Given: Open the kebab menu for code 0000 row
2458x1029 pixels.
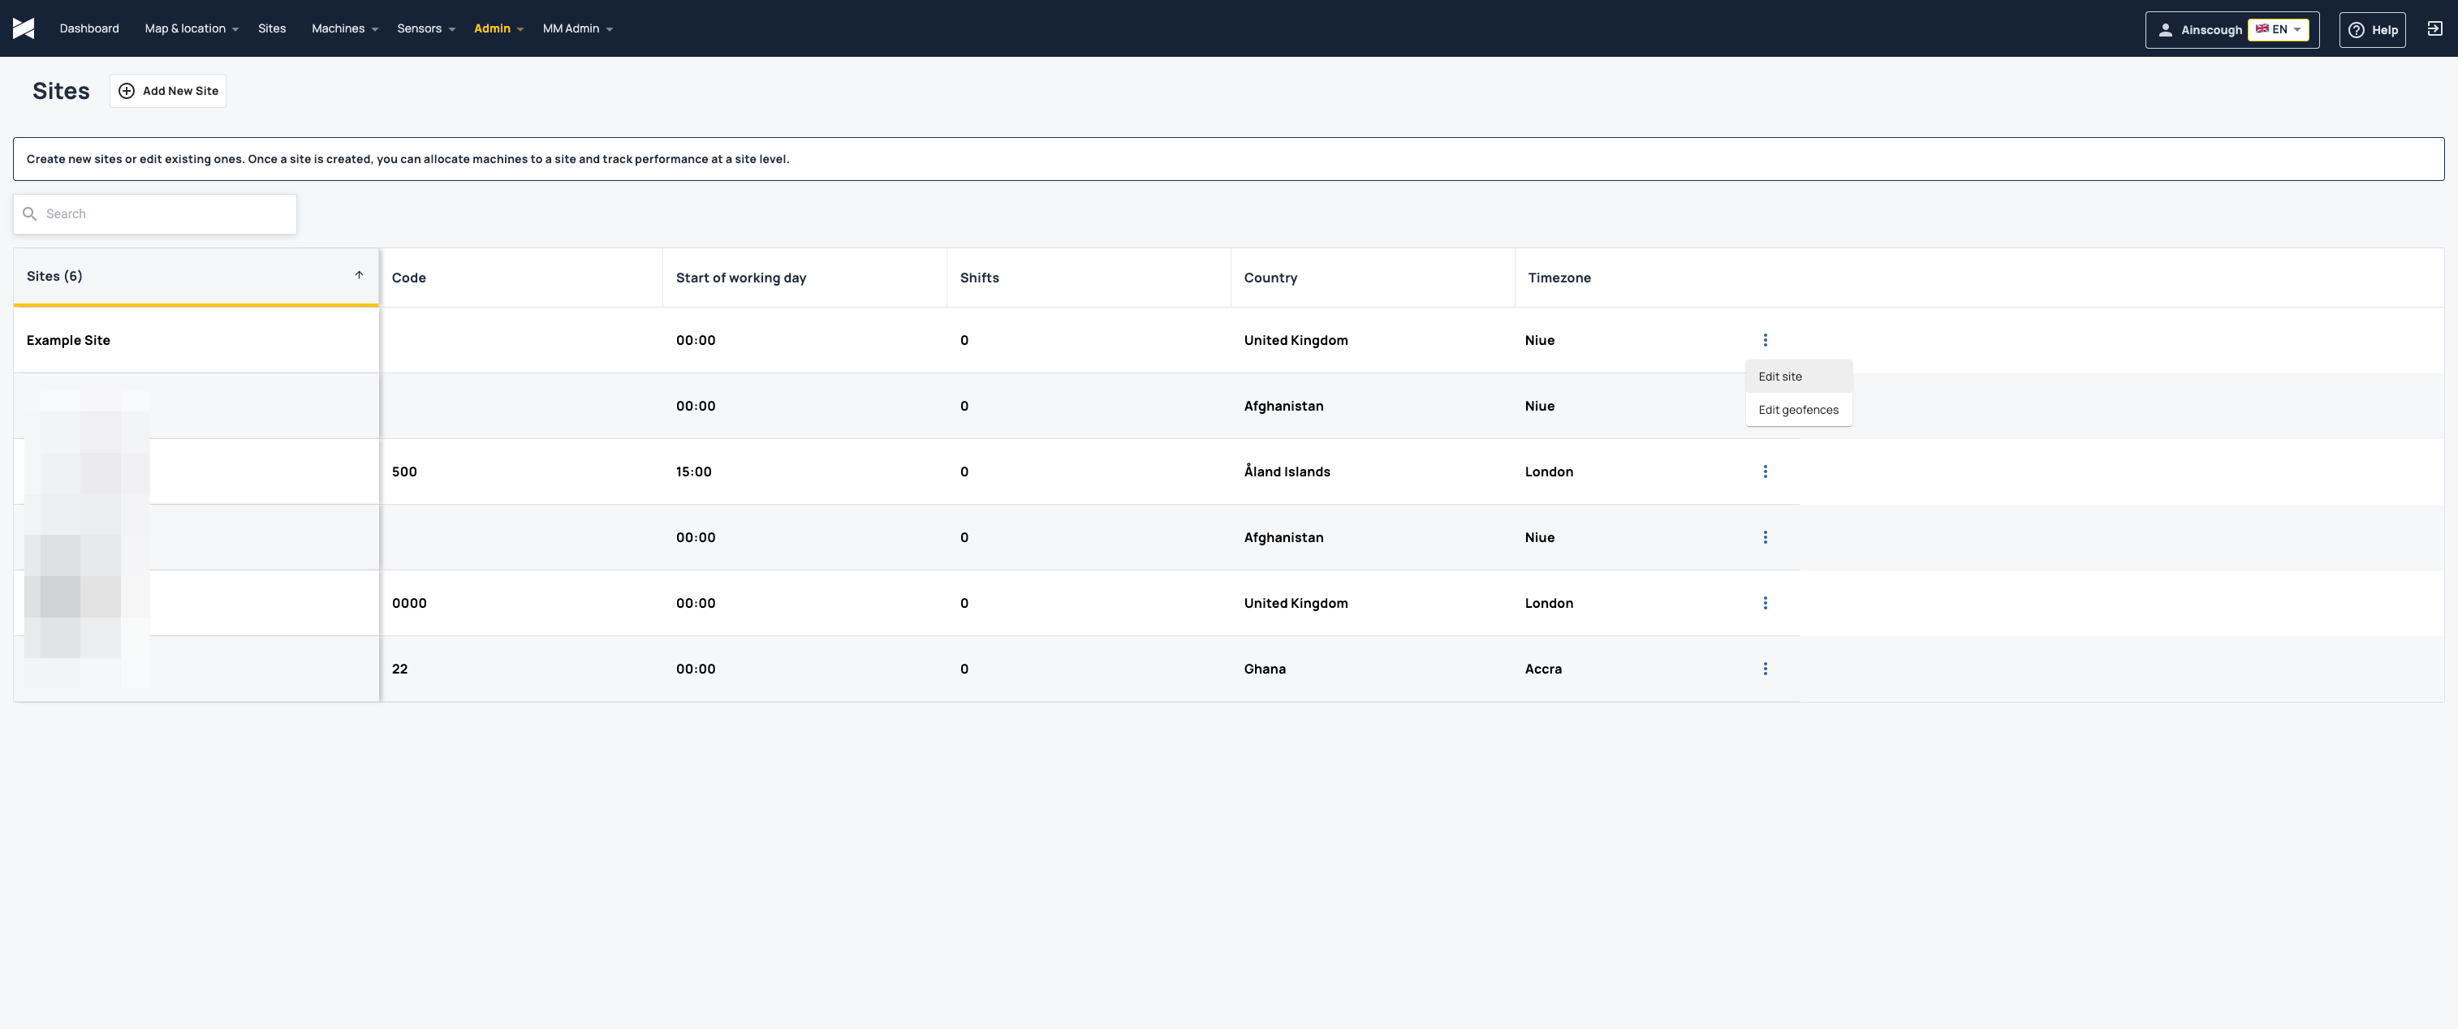Looking at the screenshot, I should [1766, 604].
